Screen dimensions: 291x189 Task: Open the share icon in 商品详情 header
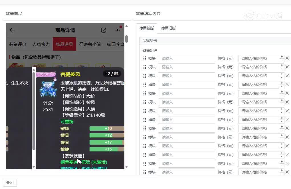pos(104,30)
